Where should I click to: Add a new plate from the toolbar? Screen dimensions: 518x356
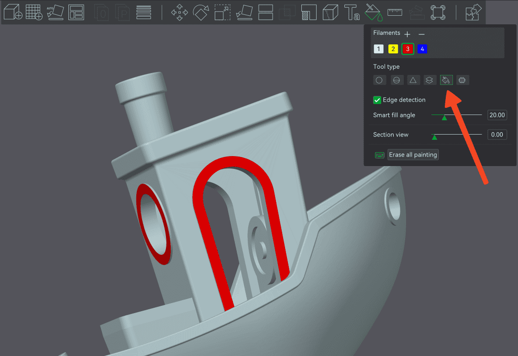click(34, 11)
